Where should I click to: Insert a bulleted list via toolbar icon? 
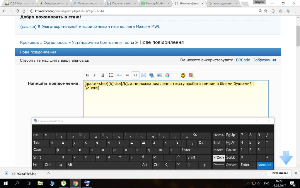(x=111, y=75)
